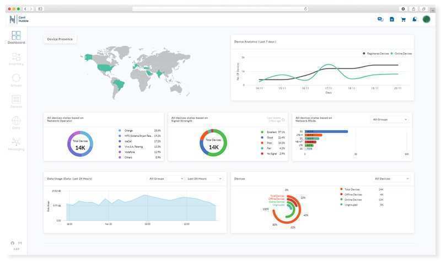Image resolution: width=441 pixels, height=266 pixels.
Task: Click the Fair signal legend entry
Action: coord(273,148)
